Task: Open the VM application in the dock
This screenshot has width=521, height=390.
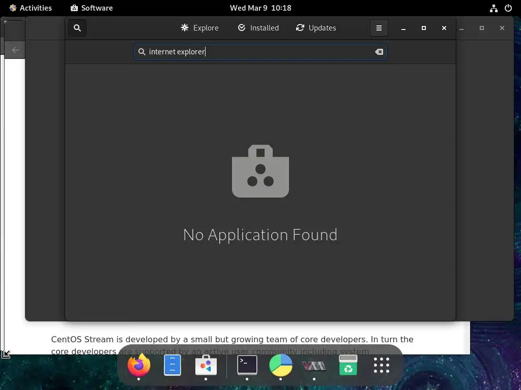Action: (314, 366)
